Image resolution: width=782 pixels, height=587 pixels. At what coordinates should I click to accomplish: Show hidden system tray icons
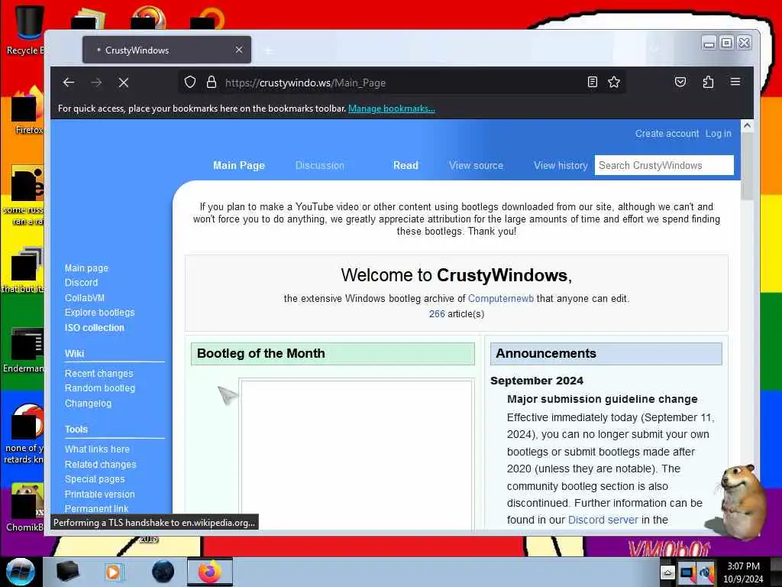(667, 572)
